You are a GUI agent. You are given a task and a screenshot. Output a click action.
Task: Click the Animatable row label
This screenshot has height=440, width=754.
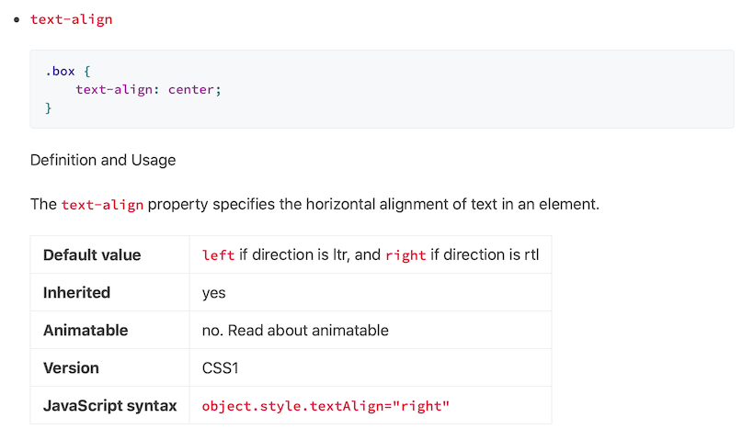click(x=86, y=330)
